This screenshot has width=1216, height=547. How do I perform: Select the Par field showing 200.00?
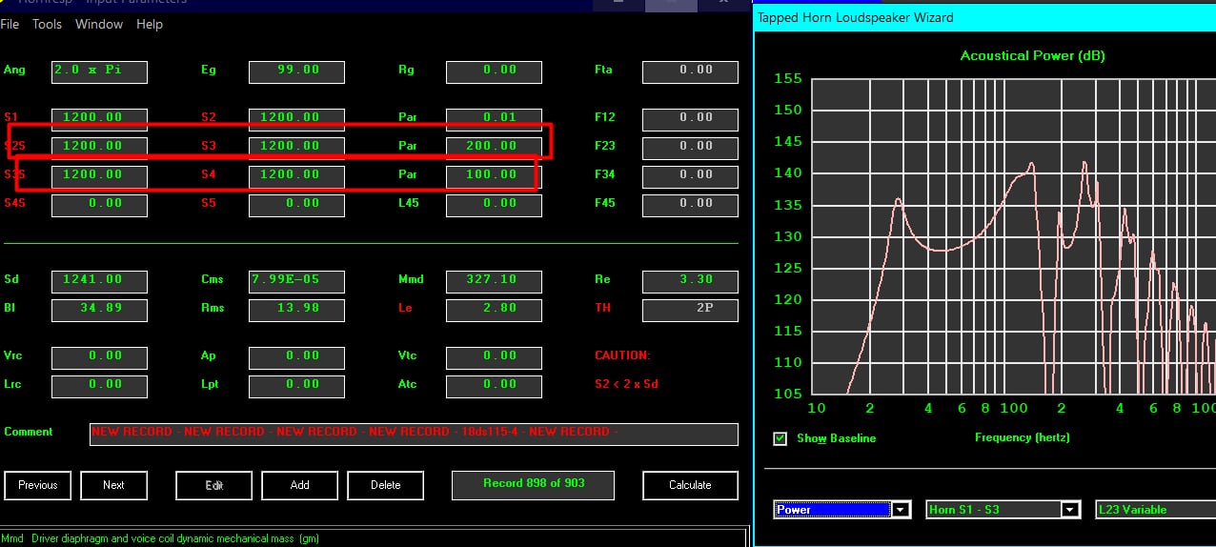[x=494, y=148]
